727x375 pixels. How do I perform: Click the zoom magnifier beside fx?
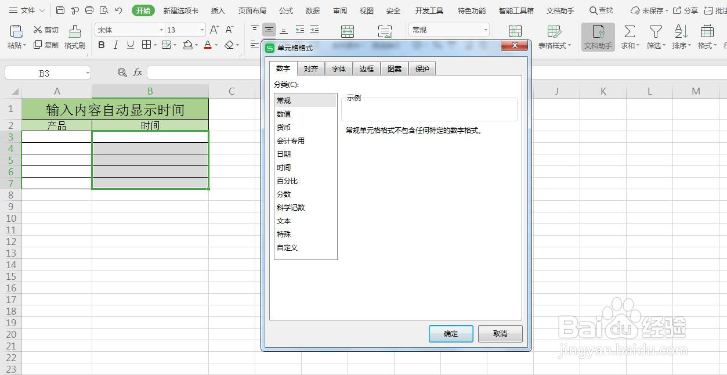[122, 73]
